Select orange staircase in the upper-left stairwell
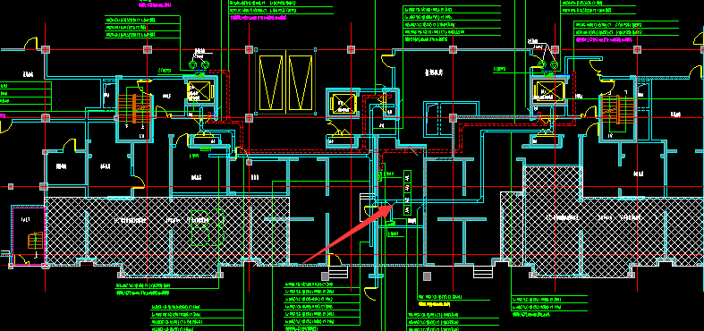 click(x=133, y=108)
